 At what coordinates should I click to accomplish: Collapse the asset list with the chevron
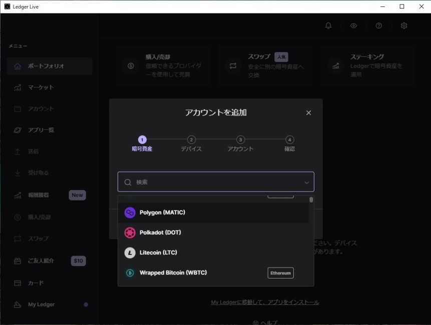306,182
